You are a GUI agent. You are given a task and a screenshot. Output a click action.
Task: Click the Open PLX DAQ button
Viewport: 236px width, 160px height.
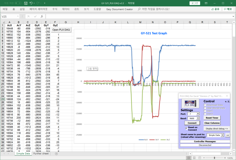(x=62, y=30)
